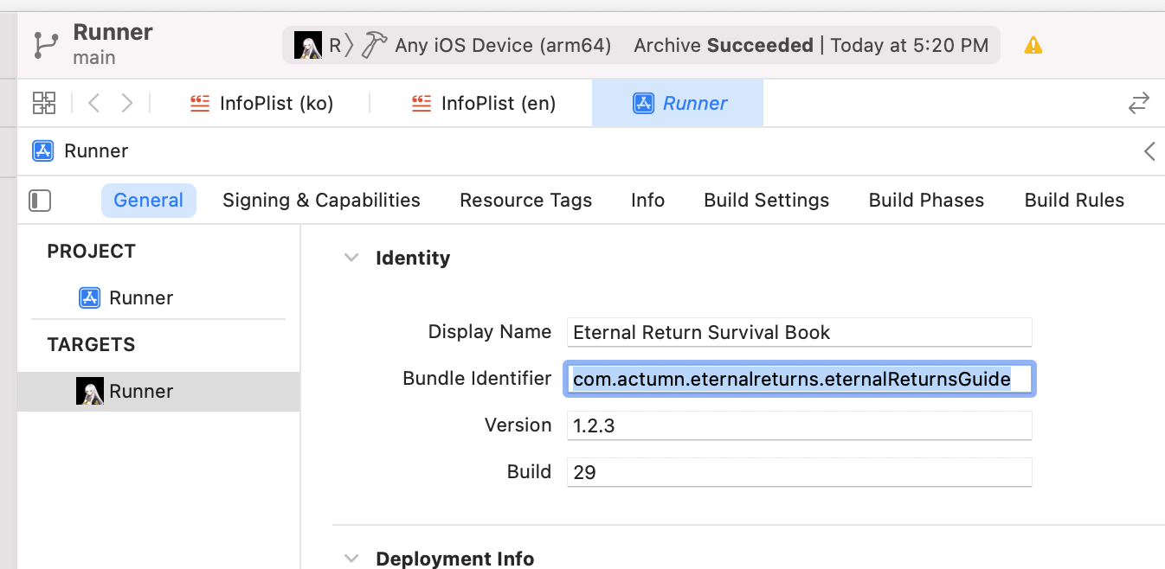This screenshot has height=569, width=1165.
Task: Select Any iOS Device (arm64) destination
Action: 503,45
